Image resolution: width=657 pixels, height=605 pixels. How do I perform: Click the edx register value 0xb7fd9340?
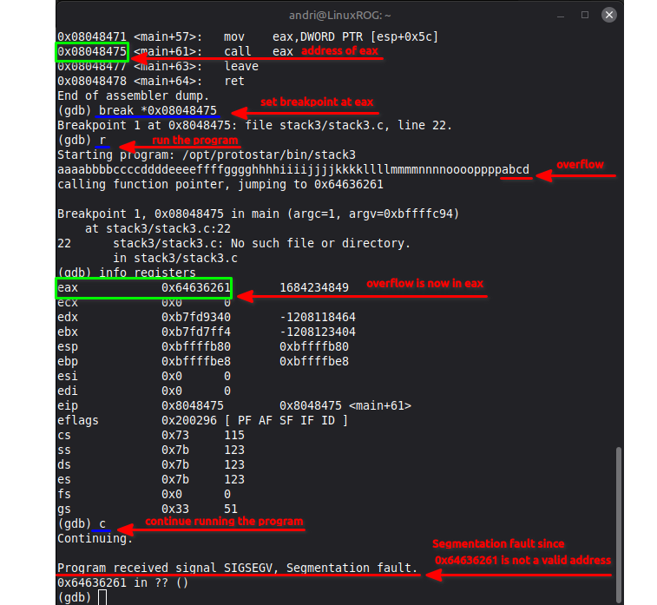coord(196,317)
